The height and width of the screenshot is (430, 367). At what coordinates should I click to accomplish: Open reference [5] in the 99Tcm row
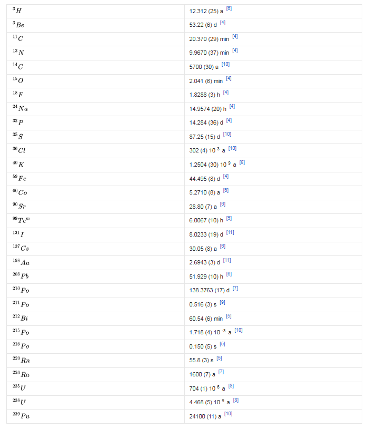point(229,218)
